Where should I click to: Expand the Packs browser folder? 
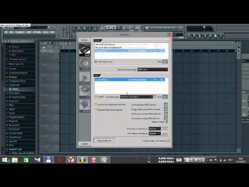[12, 113]
